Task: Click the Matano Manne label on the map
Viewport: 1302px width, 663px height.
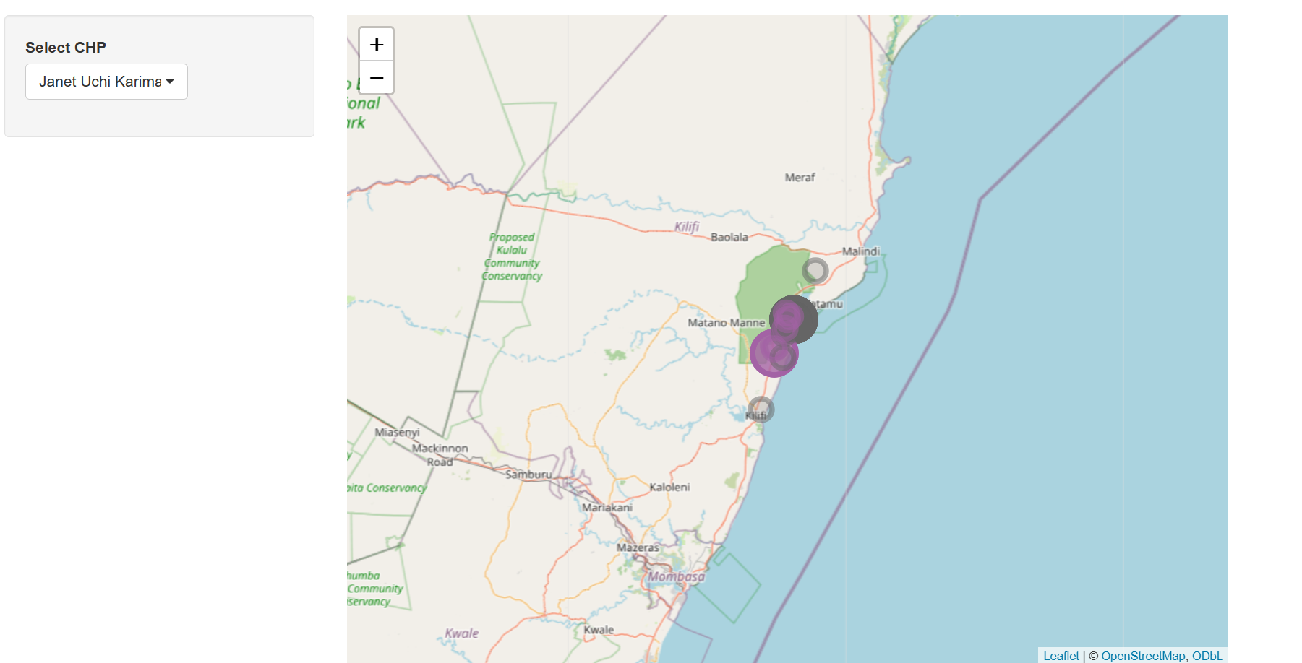Action: click(726, 323)
